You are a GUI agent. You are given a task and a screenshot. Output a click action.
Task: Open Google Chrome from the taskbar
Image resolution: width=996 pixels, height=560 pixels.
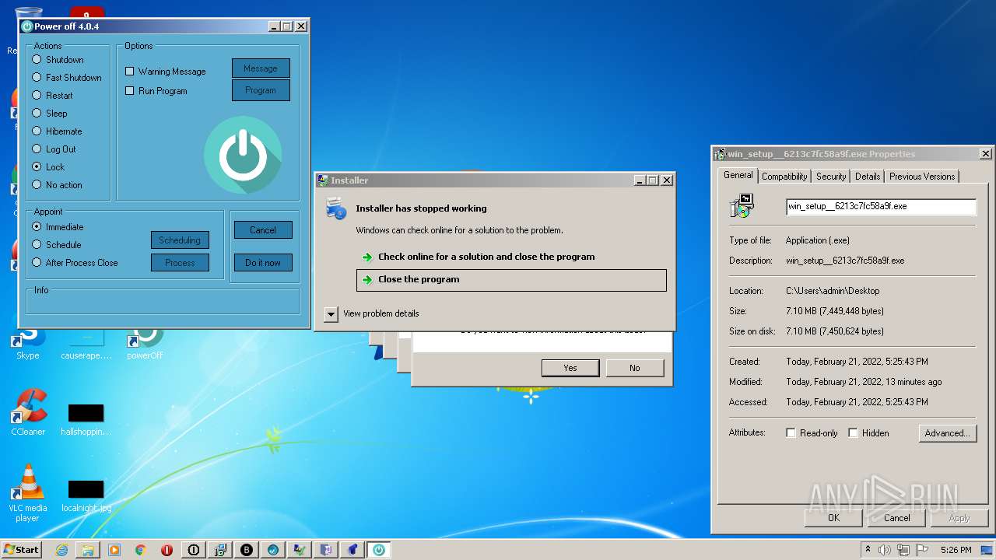pyautogui.click(x=141, y=550)
